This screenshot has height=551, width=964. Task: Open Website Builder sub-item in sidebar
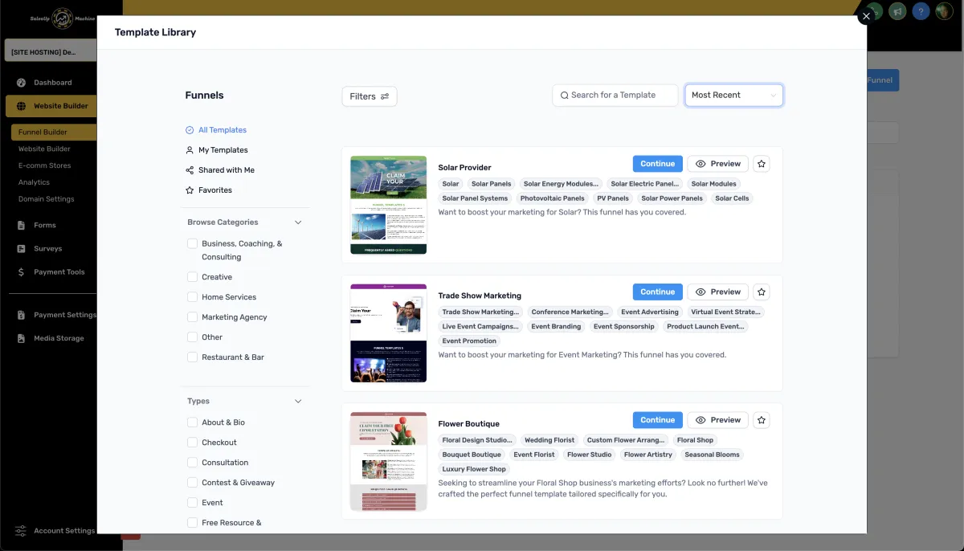tap(45, 149)
